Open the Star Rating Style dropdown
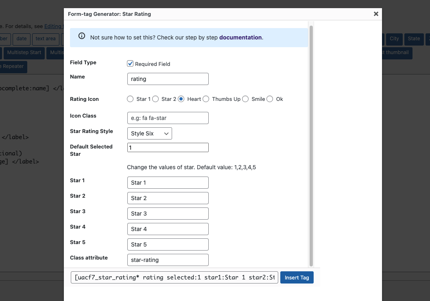430x301 pixels. point(149,133)
